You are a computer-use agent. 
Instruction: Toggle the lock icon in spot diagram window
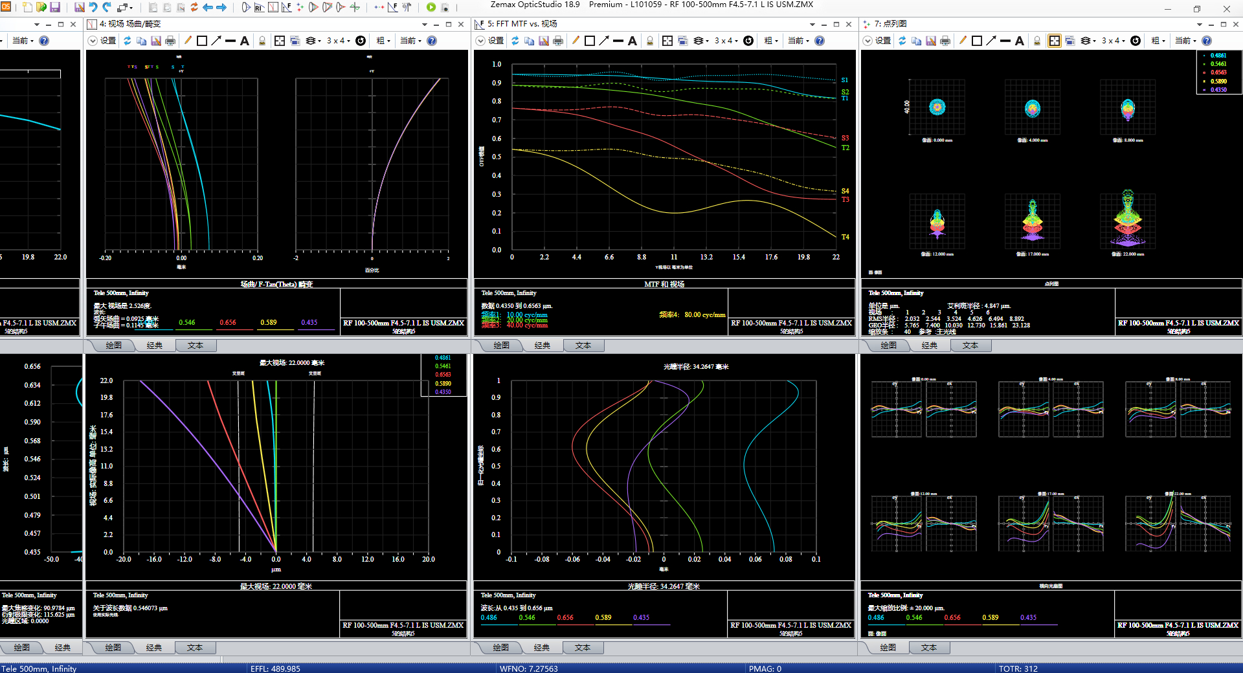point(1037,41)
